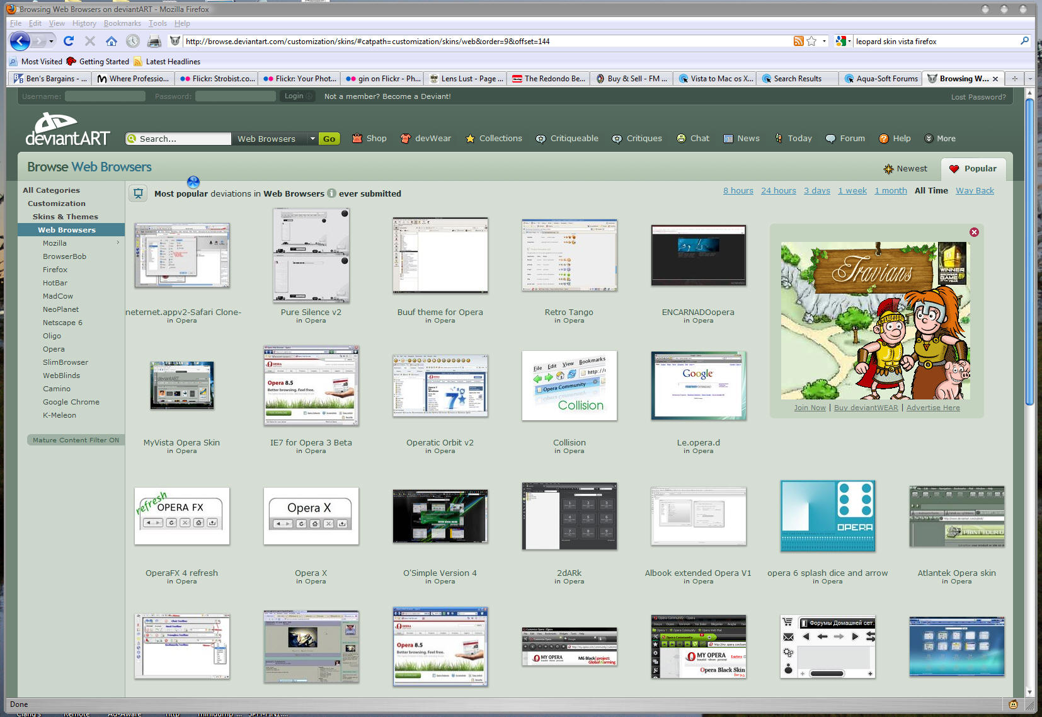Image resolution: width=1042 pixels, height=717 pixels.
Task: Click the Lost Password? link
Action: 978,97
